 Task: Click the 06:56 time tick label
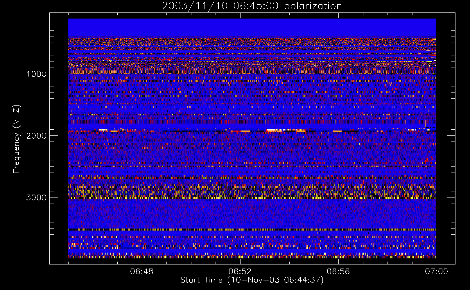pos(338,272)
